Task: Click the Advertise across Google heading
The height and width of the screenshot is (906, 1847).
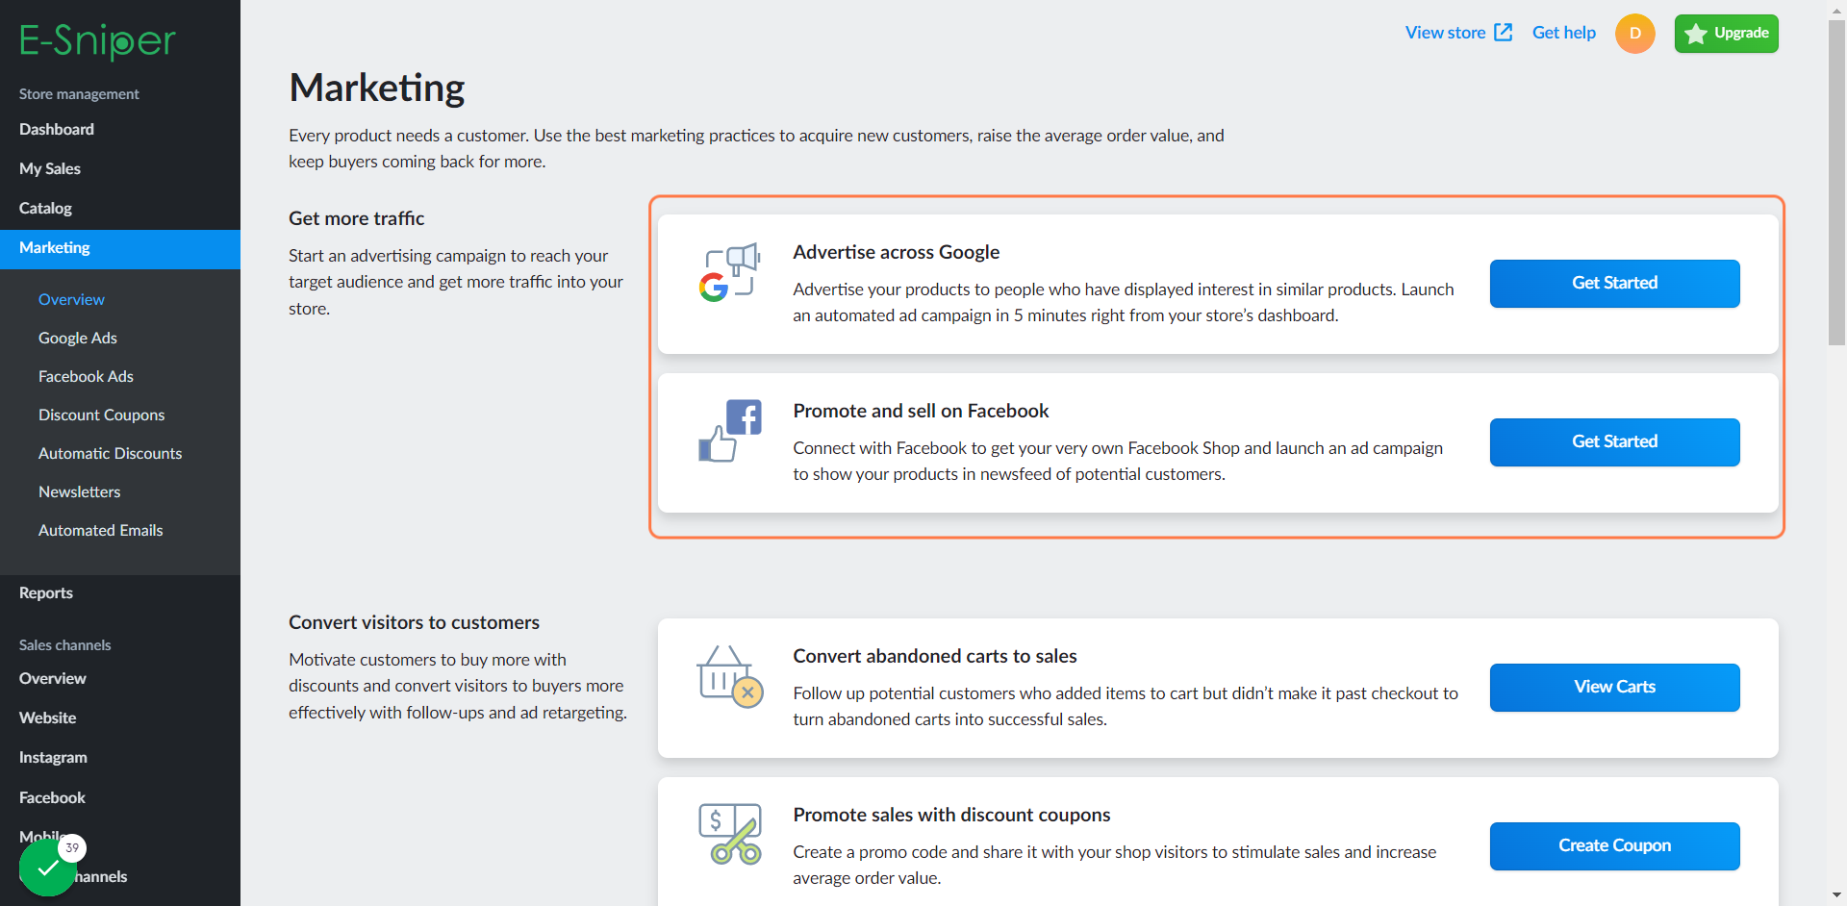Action: click(x=896, y=252)
